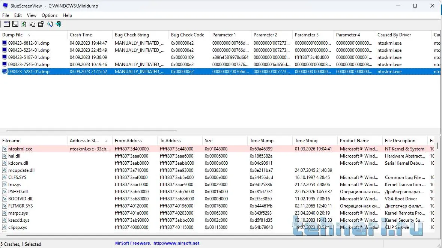Viewport: 442px width, 248px height.
Task: Click the Find magnifier toolbar icon
Action: pos(50,24)
